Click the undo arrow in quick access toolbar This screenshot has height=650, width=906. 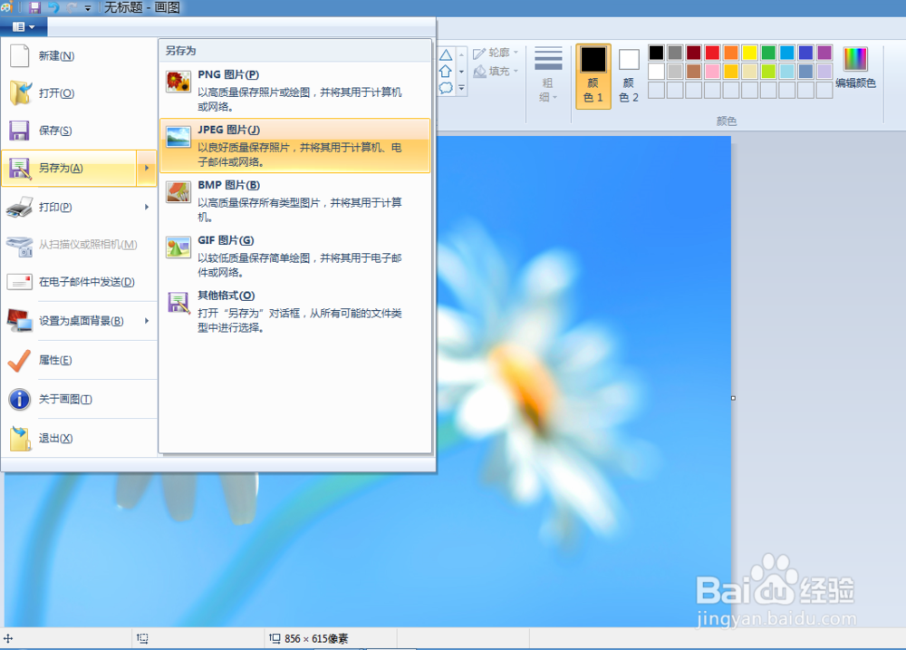54,7
